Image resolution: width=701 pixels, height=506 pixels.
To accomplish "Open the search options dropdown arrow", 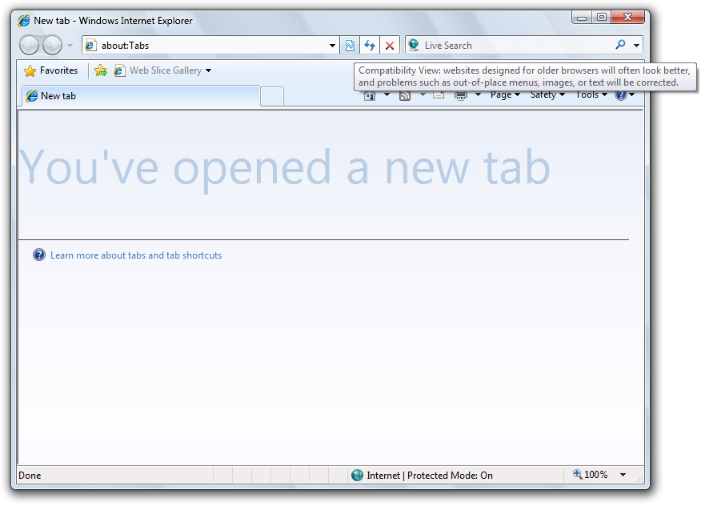I will (x=636, y=45).
